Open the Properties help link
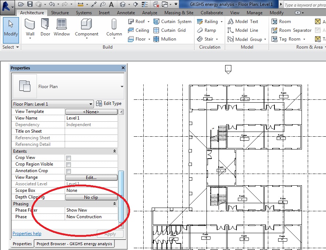 pyautogui.click(x=27, y=233)
